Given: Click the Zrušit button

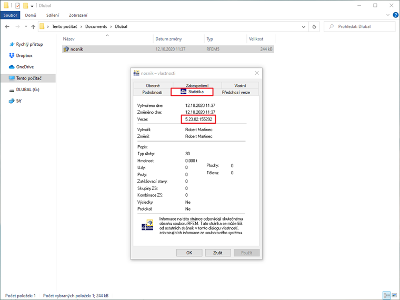Looking at the screenshot, I should 217,253.
